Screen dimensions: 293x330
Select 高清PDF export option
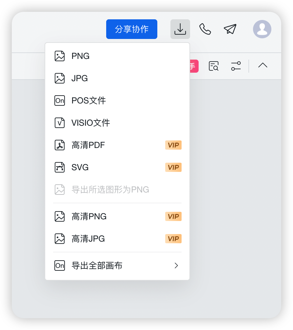click(x=117, y=145)
